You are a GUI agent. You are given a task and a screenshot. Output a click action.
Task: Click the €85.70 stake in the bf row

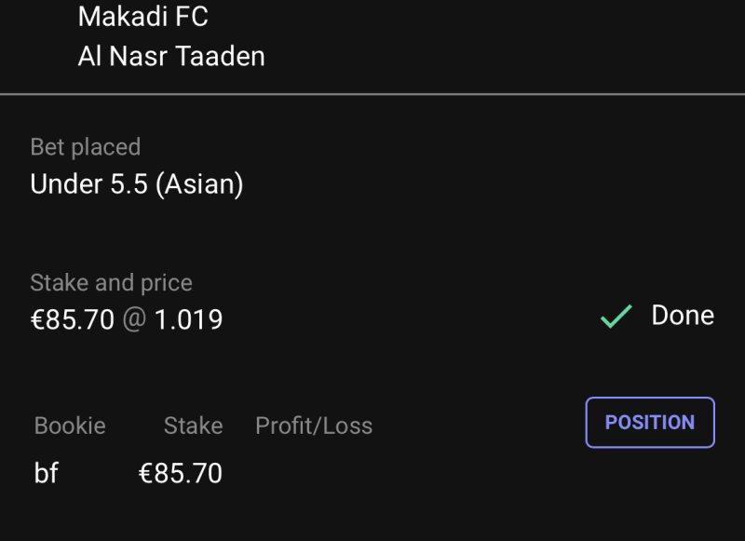click(x=181, y=474)
